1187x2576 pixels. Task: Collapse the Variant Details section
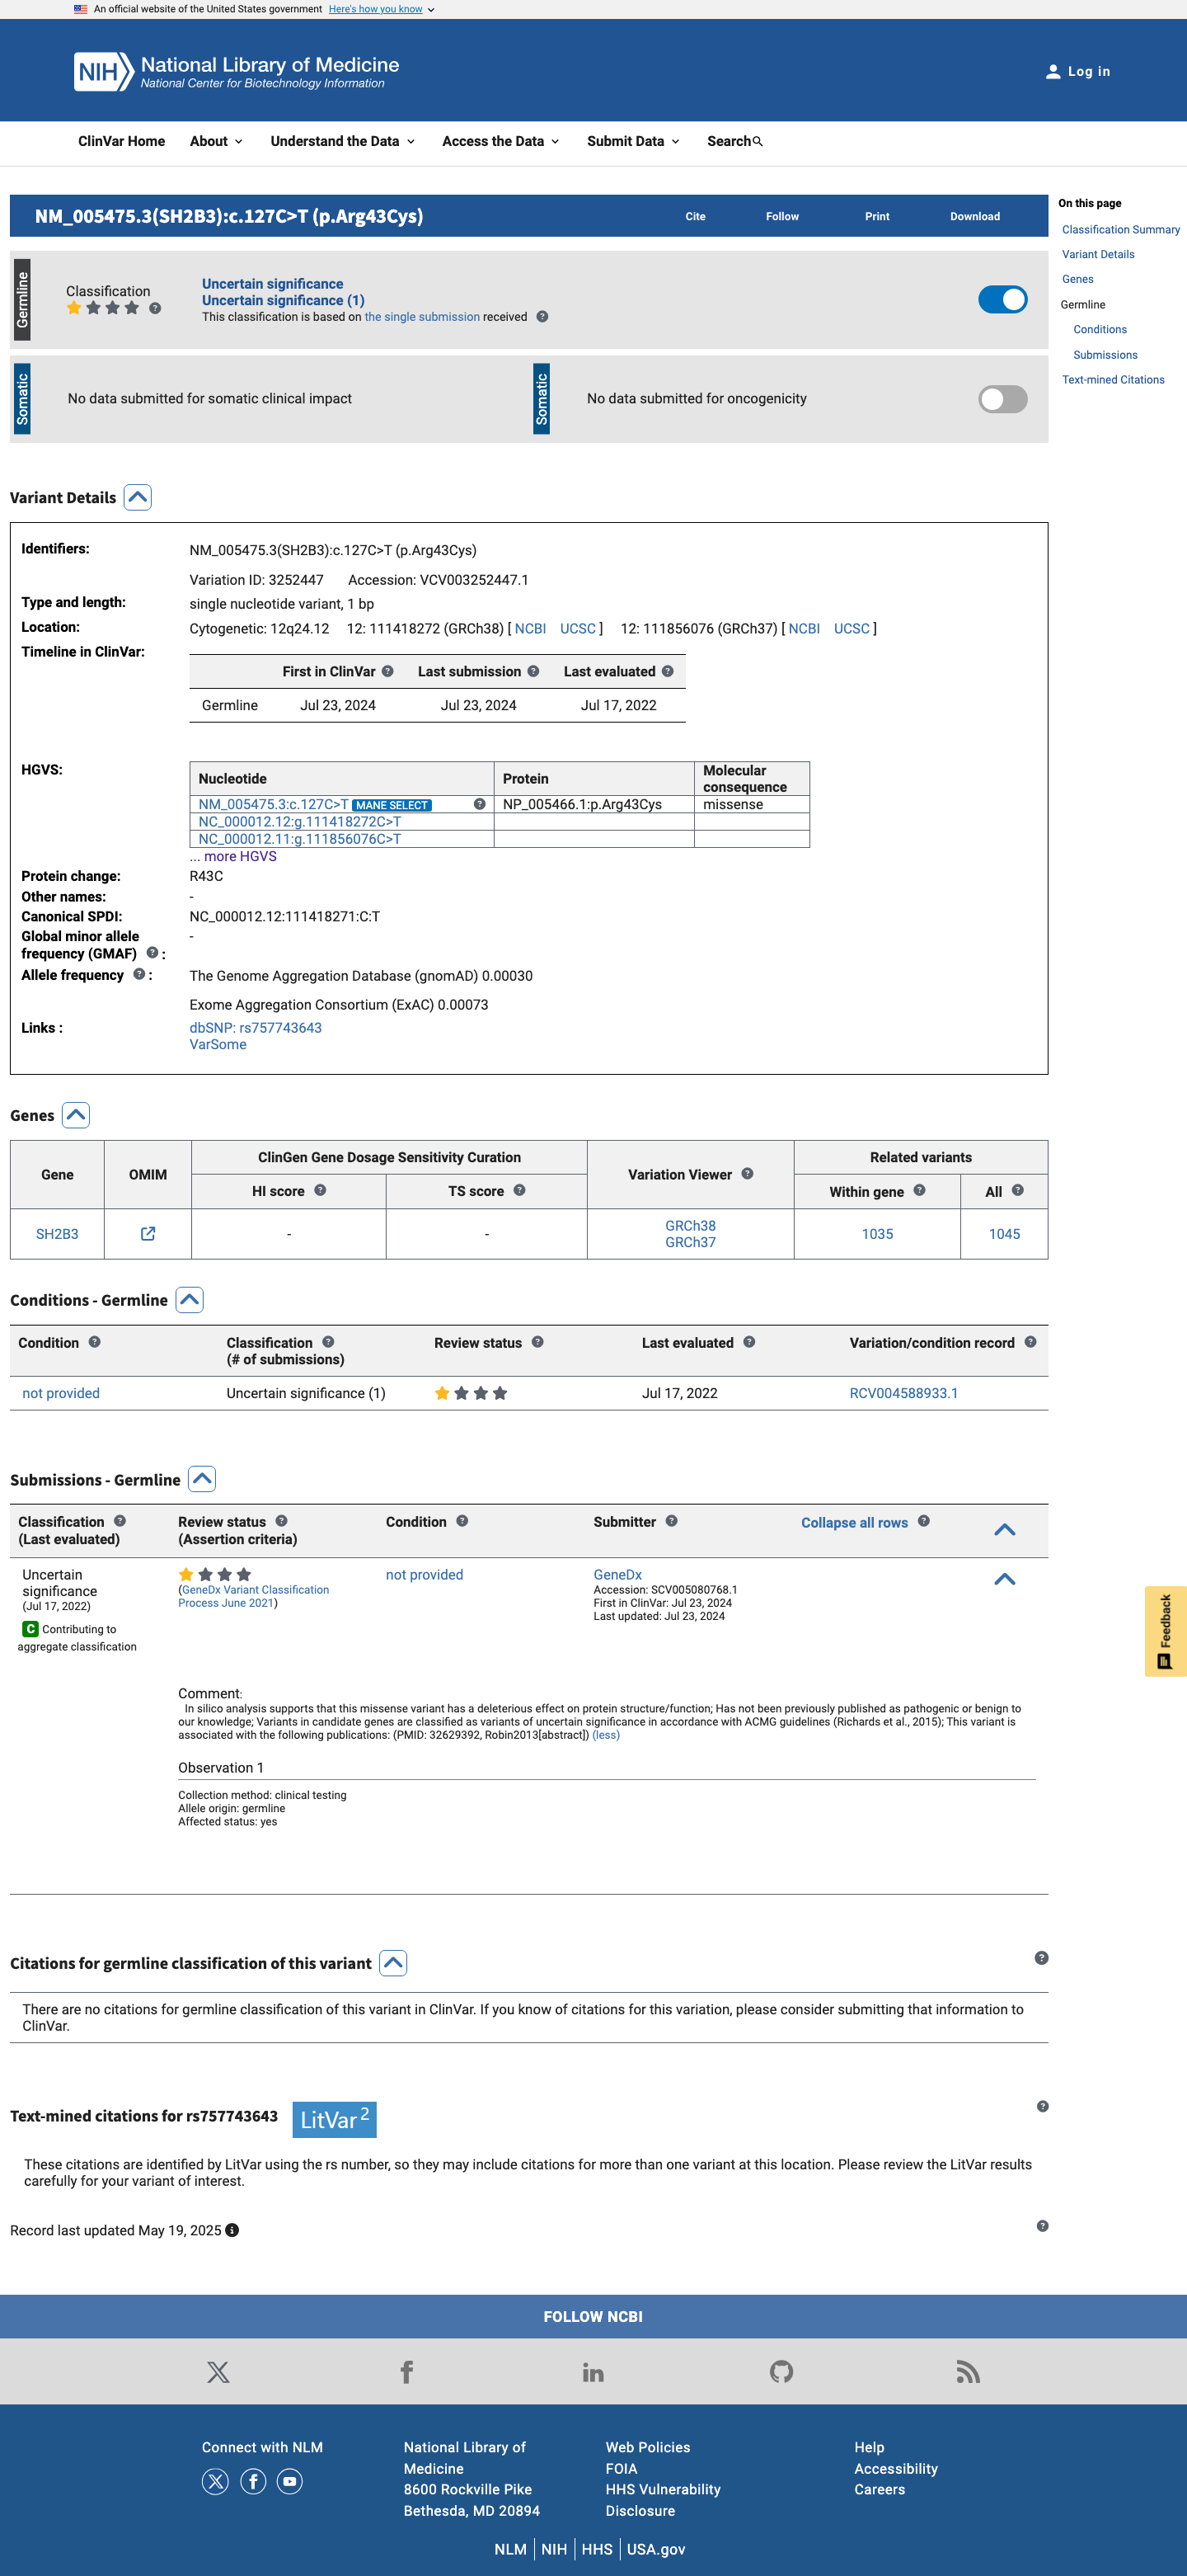click(138, 497)
